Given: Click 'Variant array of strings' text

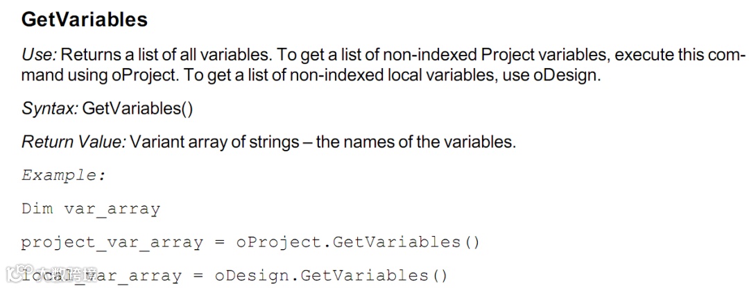Looking at the screenshot, I should tap(214, 142).
